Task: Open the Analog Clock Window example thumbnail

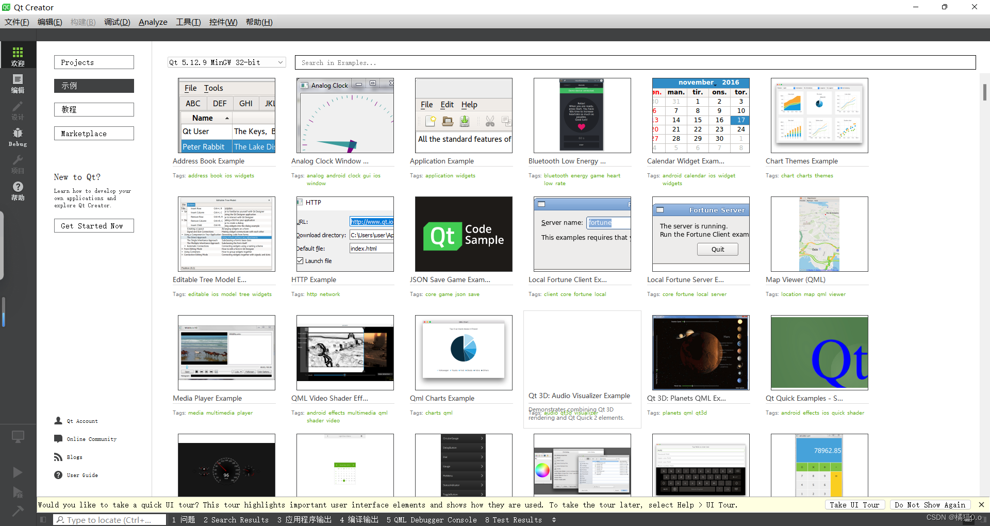Action: coord(345,116)
